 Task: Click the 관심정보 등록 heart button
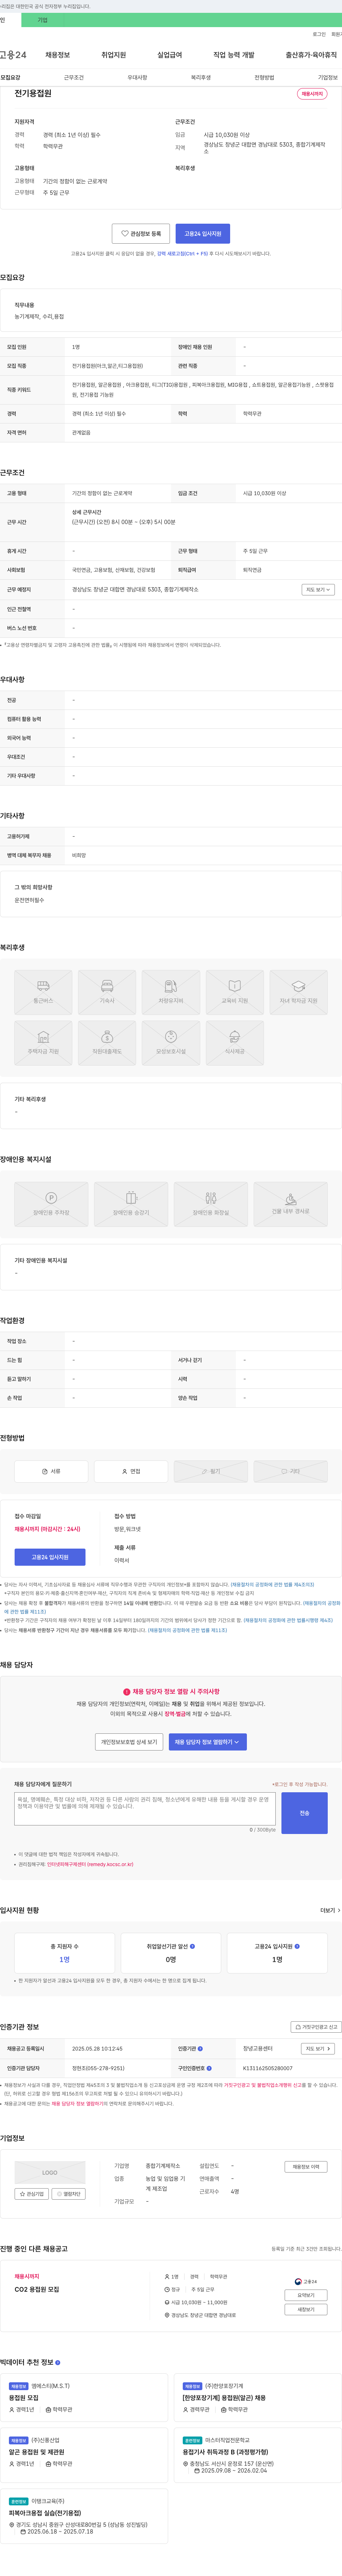(141, 233)
